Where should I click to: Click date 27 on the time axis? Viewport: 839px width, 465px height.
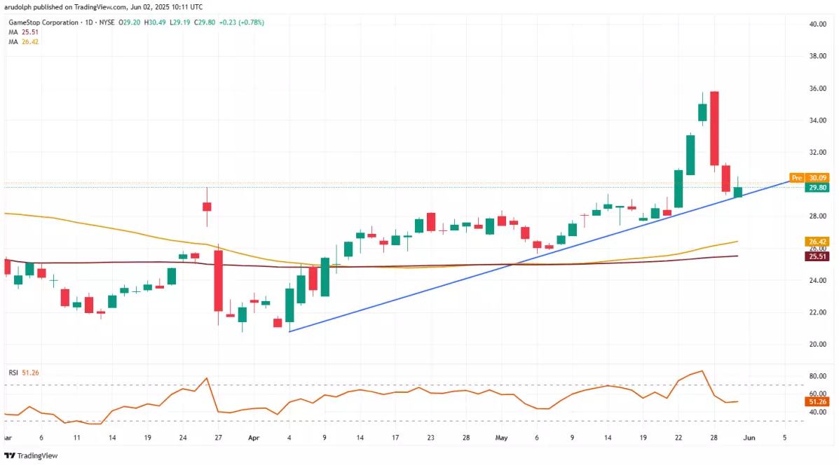[x=218, y=438]
